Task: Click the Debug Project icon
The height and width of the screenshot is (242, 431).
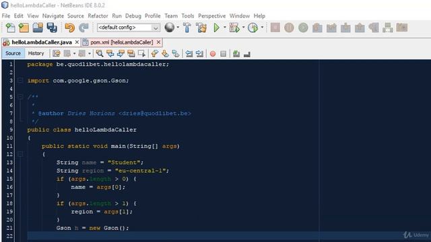Action: pyautogui.click(x=234, y=28)
